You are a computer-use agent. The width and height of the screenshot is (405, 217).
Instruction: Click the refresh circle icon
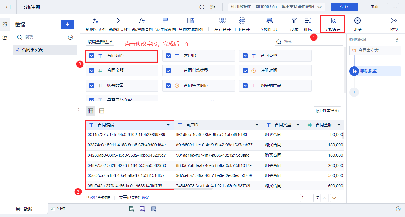click(x=202, y=7)
